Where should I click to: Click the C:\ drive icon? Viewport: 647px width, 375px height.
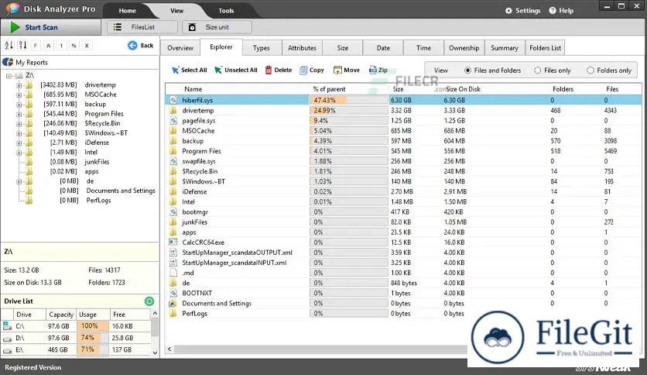tap(7, 326)
